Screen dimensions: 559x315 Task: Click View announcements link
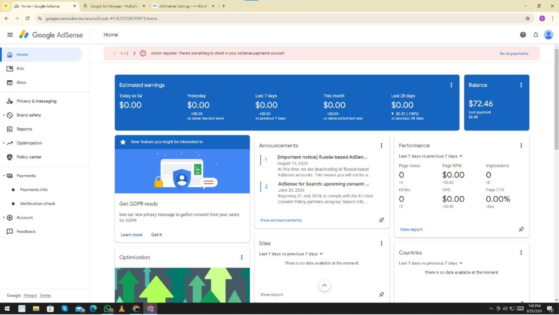(x=281, y=220)
